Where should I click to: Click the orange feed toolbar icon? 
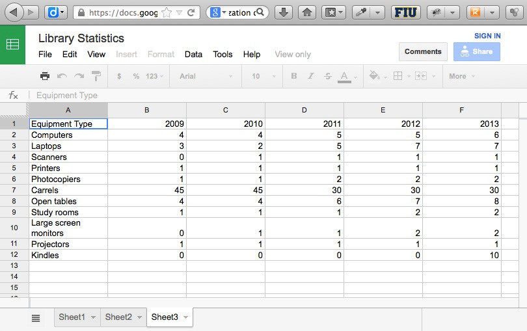[475, 13]
